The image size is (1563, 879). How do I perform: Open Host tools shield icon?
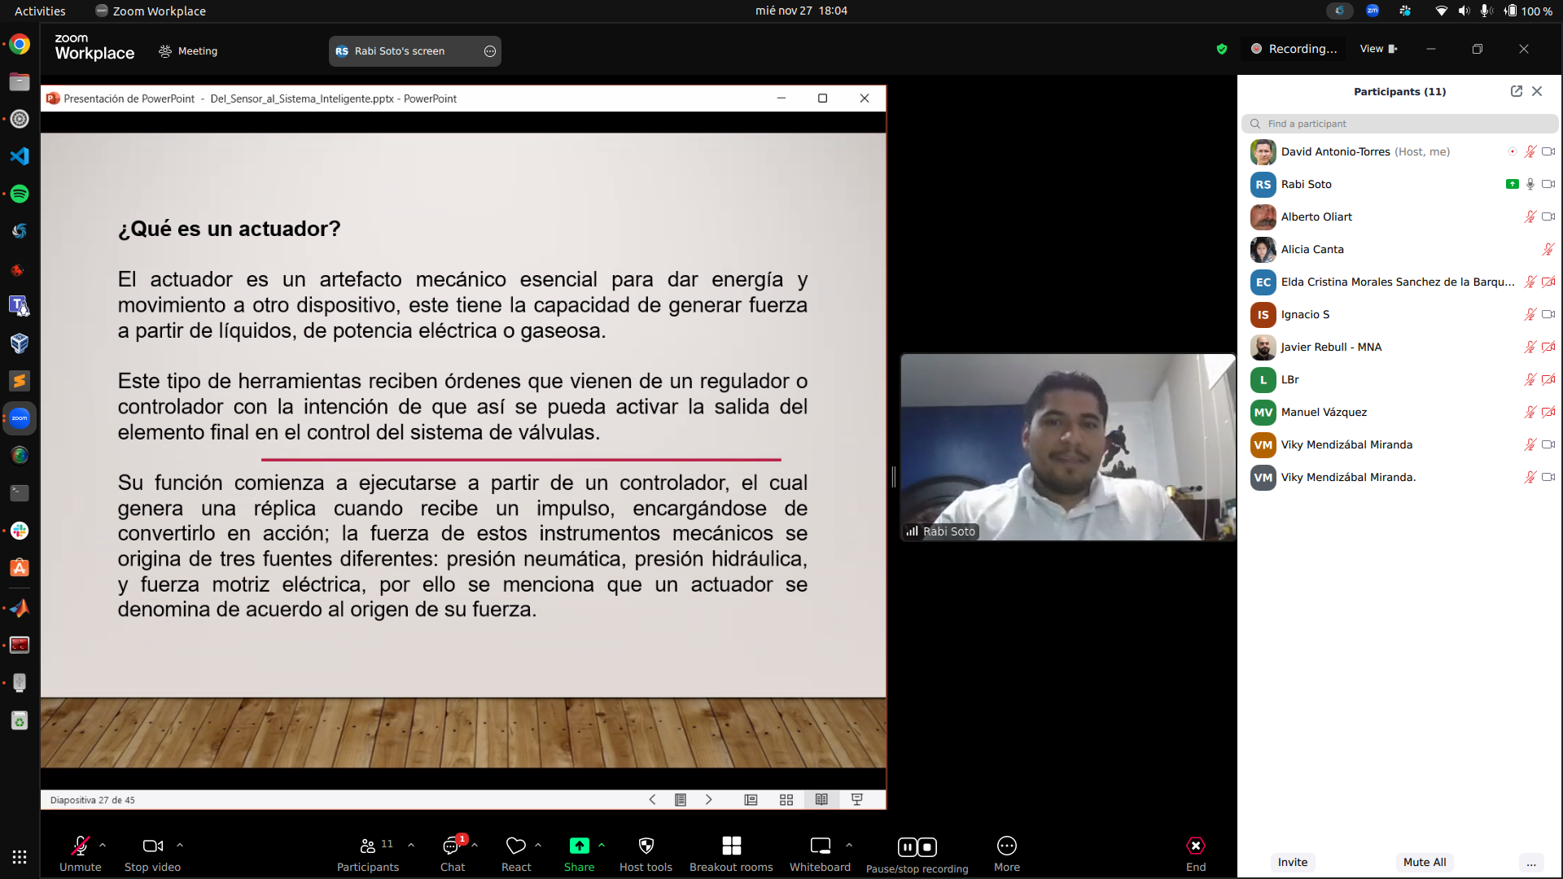pyautogui.click(x=646, y=846)
